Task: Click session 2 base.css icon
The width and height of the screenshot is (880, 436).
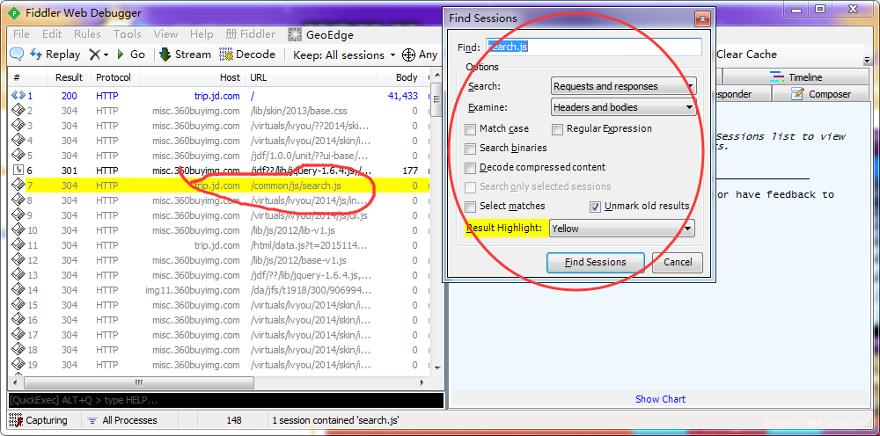Action: (18, 111)
